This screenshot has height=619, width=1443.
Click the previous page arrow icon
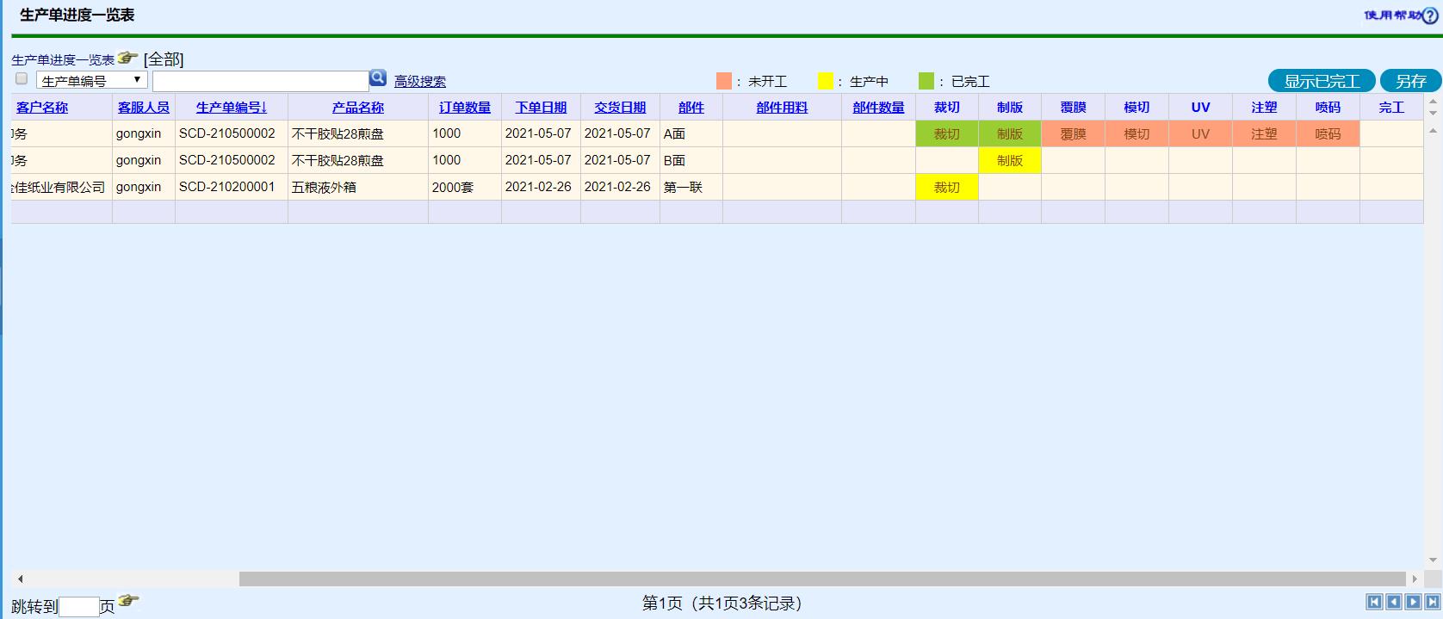point(1393,603)
